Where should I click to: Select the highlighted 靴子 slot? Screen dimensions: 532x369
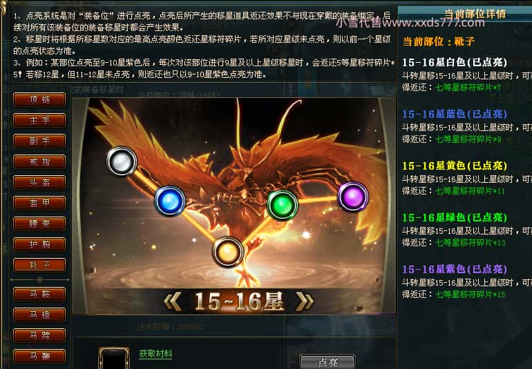coord(39,265)
